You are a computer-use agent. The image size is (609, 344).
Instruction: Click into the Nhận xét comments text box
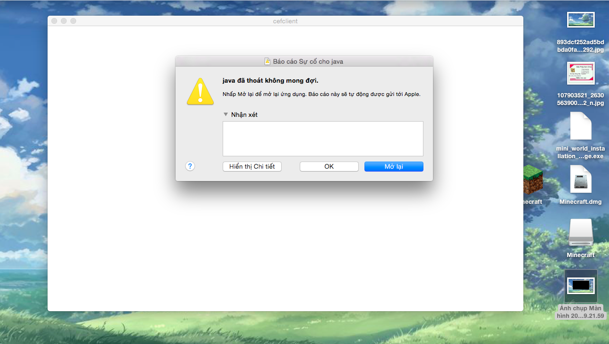[x=323, y=138]
